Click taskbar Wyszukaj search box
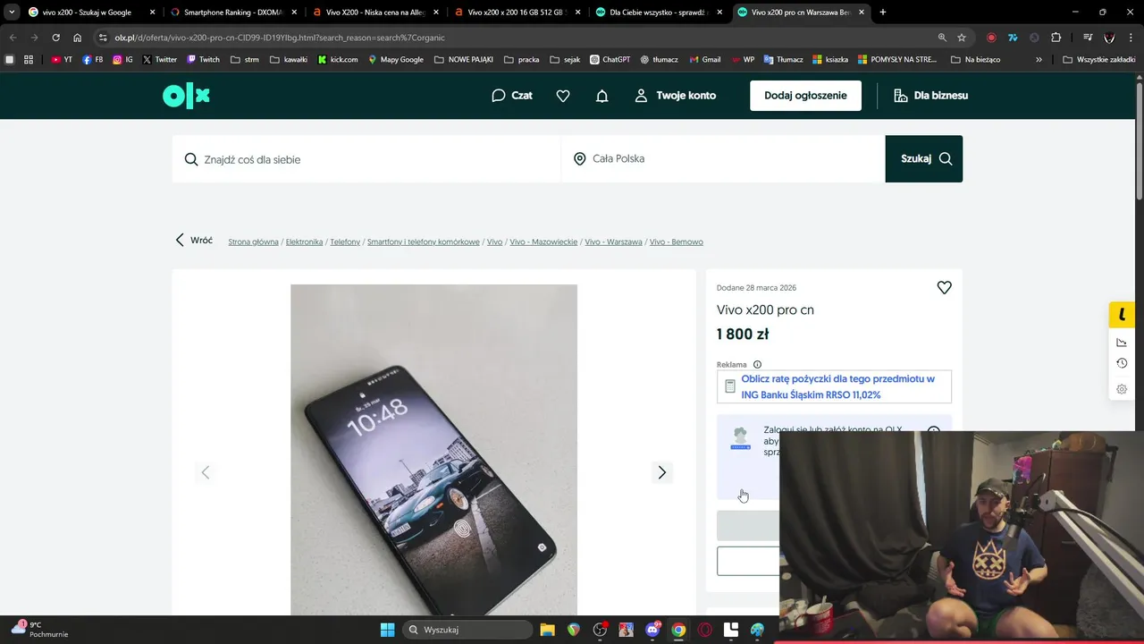Image resolution: width=1144 pixels, height=644 pixels. pyautogui.click(x=467, y=630)
